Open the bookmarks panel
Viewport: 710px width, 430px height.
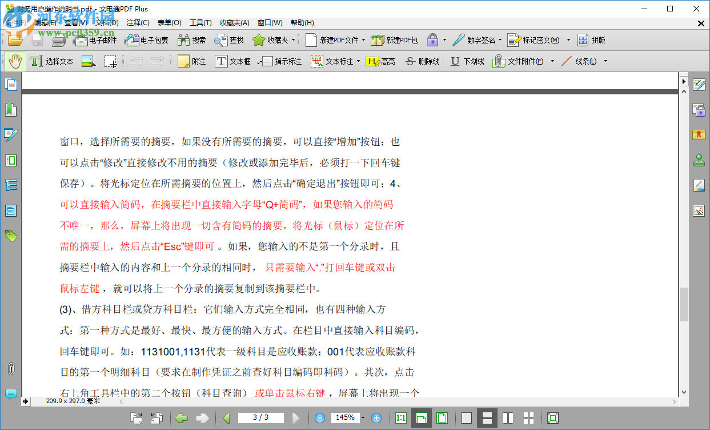11,110
